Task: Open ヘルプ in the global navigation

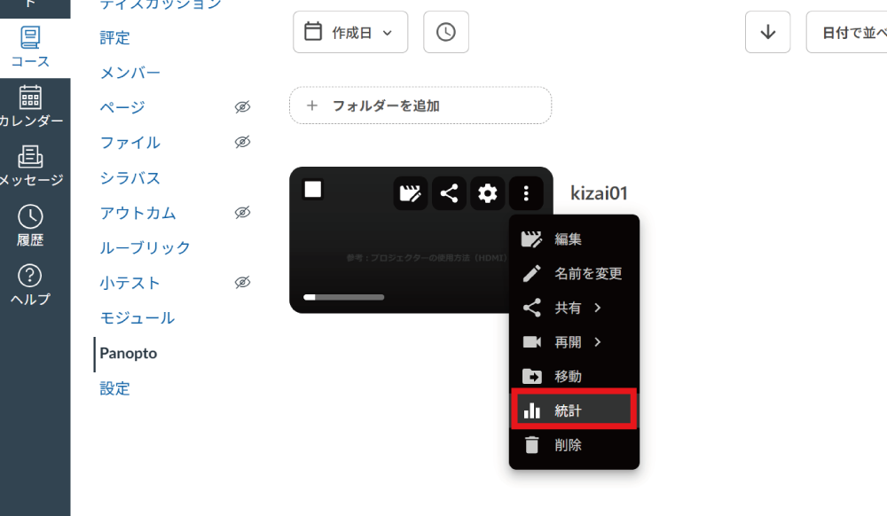Action: coord(31,285)
